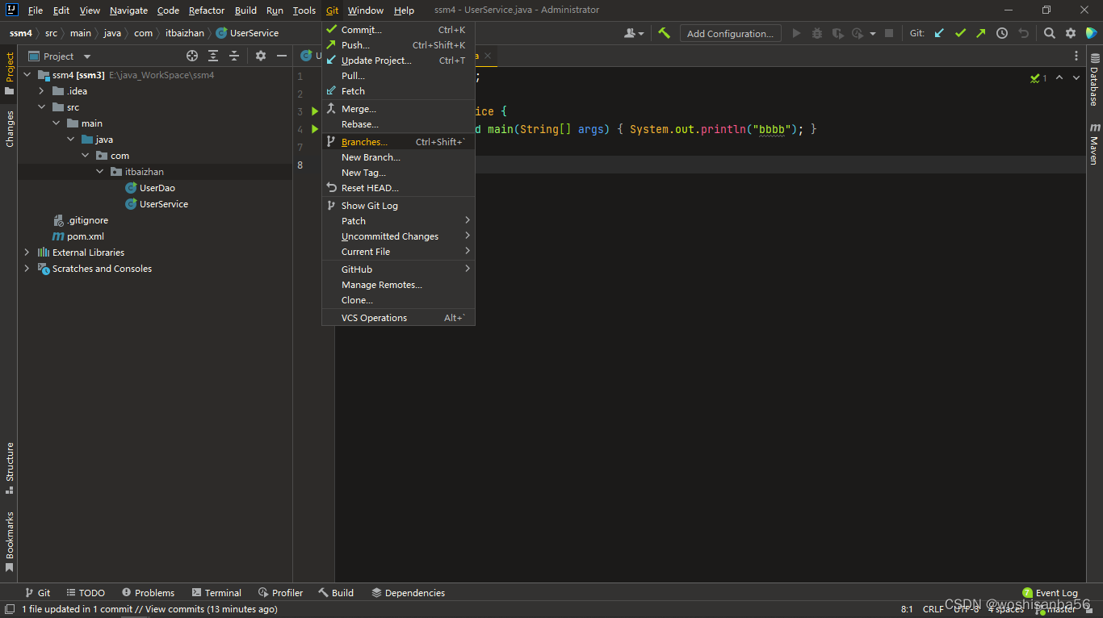Image resolution: width=1103 pixels, height=618 pixels.
Task: Click the Debug bug icon in toolbar
Action: pyautogui.click(x=817, y=33)
